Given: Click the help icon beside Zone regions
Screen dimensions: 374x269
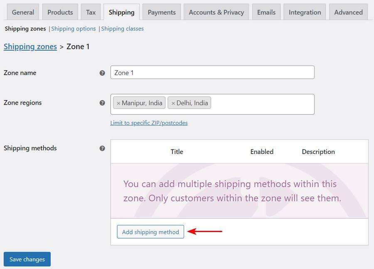Looking at the screenshot, I should pyautogui.click(x=102, y=103).
